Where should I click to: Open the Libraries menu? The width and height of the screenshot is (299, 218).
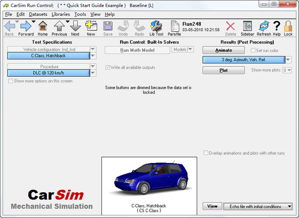61,14
